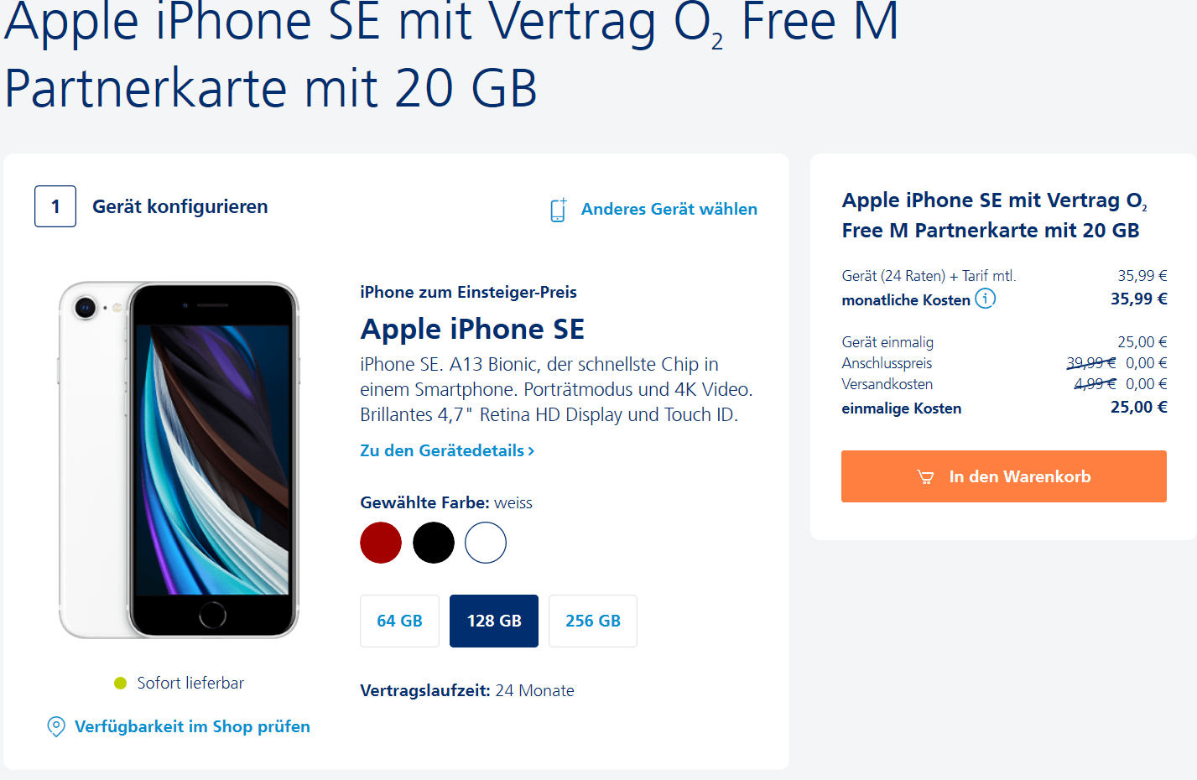This screenshot has height=780, width=1197.
Task: Add to cart with In den Warenkorb
Action: click(1004, 476)
